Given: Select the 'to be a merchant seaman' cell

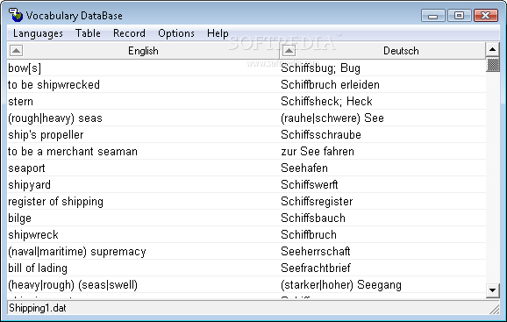Looking at the screenshot, I should pyautogui.click(x=143, y=151).
